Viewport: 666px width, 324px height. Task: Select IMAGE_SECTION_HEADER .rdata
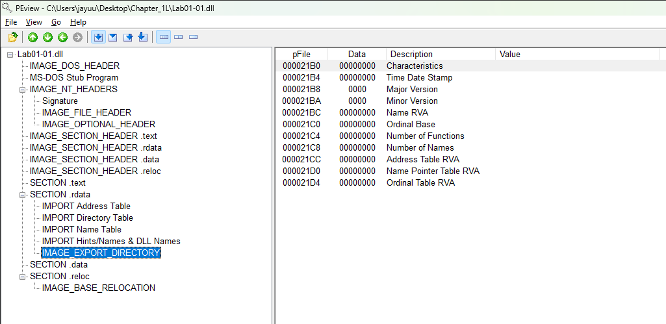(x=96, y=148)
